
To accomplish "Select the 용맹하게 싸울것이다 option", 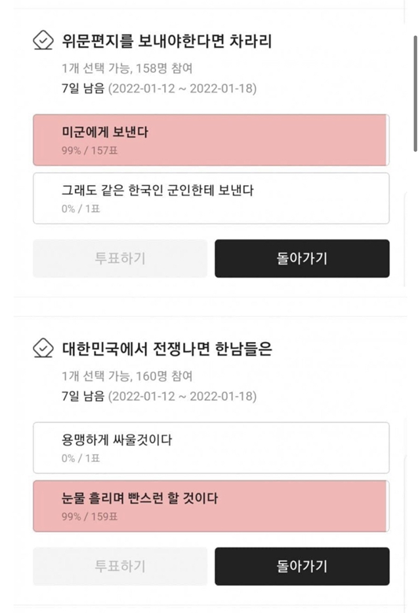I will tap(210, 448).
